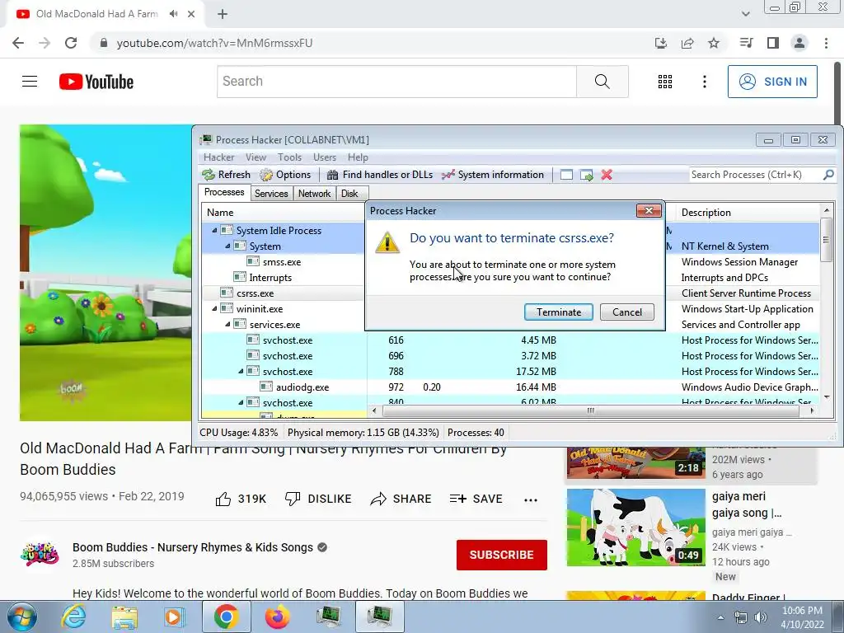The width and height of the screenshot is (844, 633).
Task: Open the Windows Start menu
Action: coord(21,617)
